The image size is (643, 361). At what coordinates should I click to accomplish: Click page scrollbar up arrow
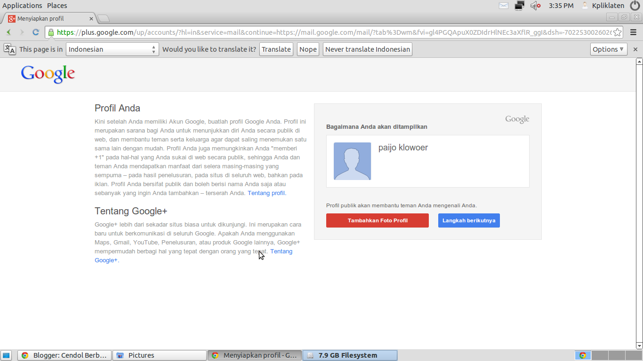click(x=639, y=62)
